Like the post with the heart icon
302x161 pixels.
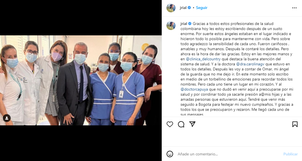coord(170,124)
